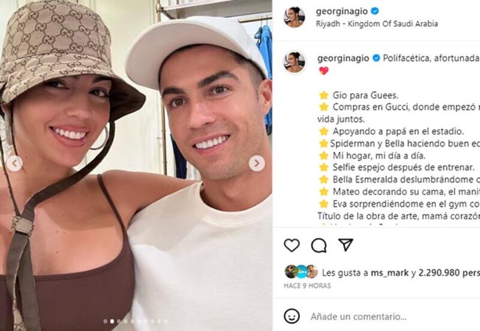Go to the previous photo in carousel

click(x=14, y=163)
